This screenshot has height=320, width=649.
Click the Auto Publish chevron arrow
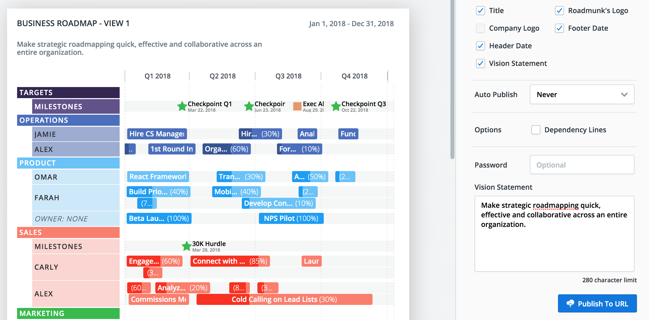(x=624, y=95)
